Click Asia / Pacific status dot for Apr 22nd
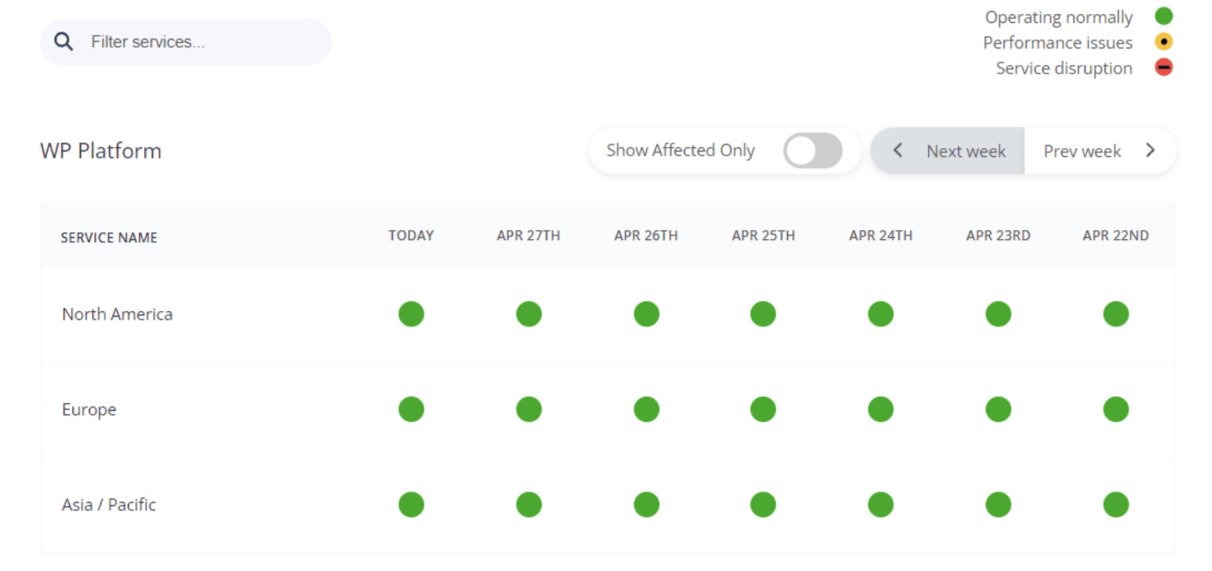 click(x=1116, y=505)
